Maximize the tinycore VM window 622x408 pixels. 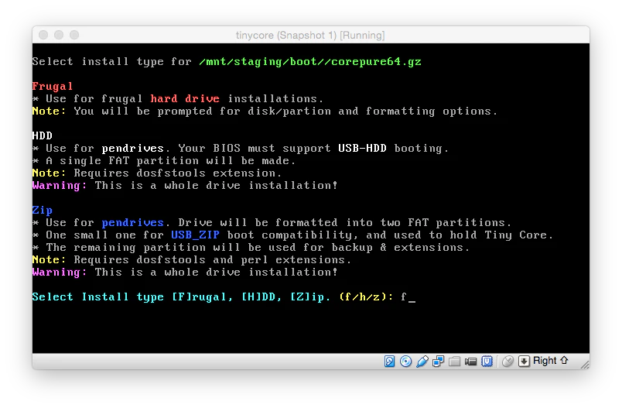pos(74,35)
